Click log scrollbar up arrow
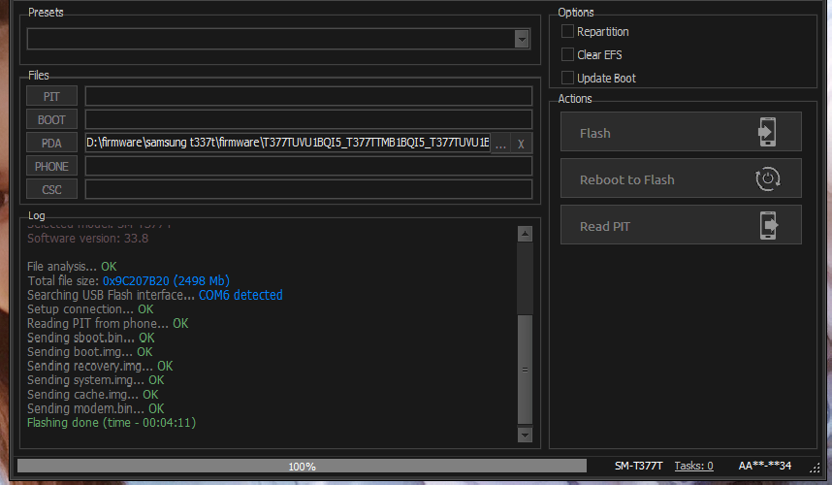Viewport: 832px width, 485px height. click(525, 234)
